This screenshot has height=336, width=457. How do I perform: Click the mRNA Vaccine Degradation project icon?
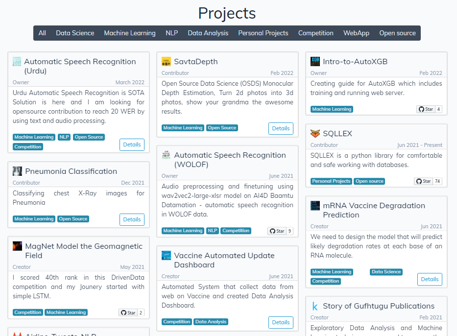pos(315,205)
